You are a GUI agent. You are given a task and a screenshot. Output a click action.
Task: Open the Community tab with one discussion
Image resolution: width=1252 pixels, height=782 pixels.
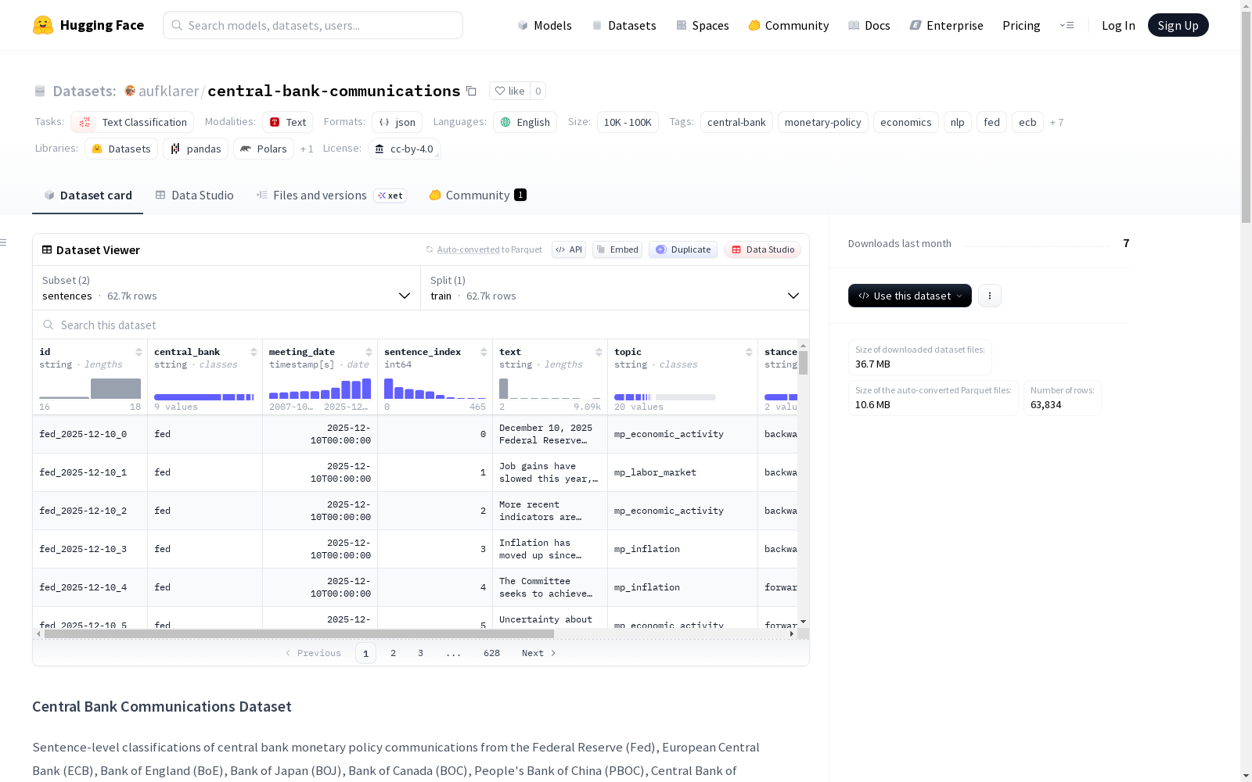tap(477, 195)
